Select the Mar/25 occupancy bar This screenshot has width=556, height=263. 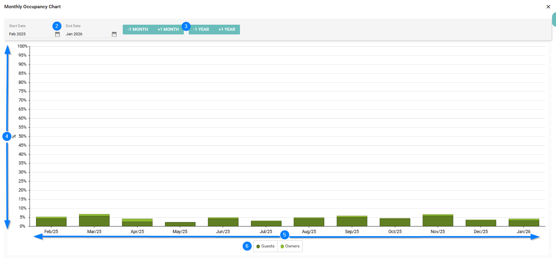click(94, 221)
